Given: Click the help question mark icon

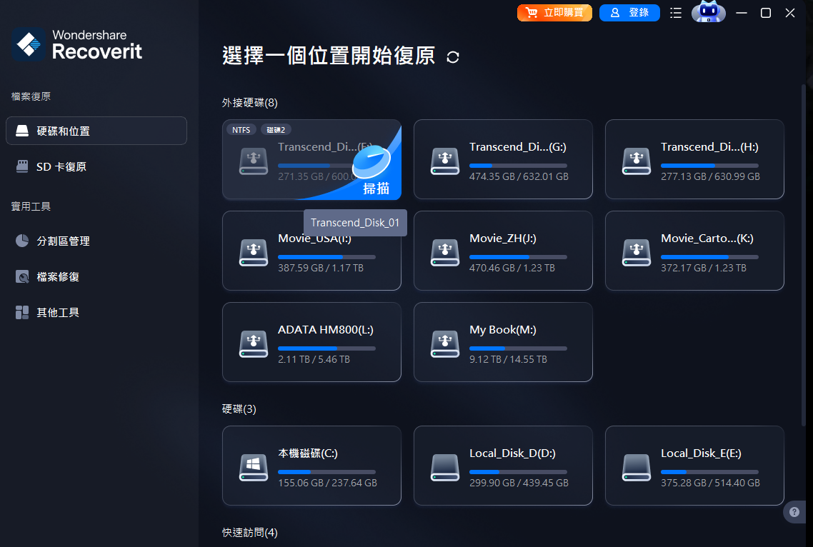Looking at the screenshot, I should (x=794, y=512).
